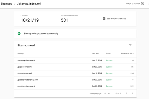Click the Status column header
The height and width of the screenshot is (99, 149).
[x=108, y=53]
